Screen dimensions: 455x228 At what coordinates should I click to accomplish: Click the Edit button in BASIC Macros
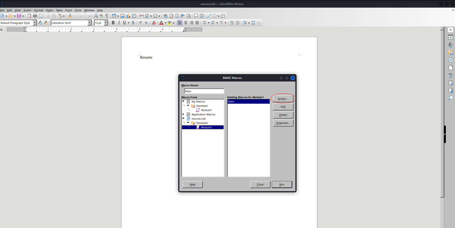[x=283, y=107]
